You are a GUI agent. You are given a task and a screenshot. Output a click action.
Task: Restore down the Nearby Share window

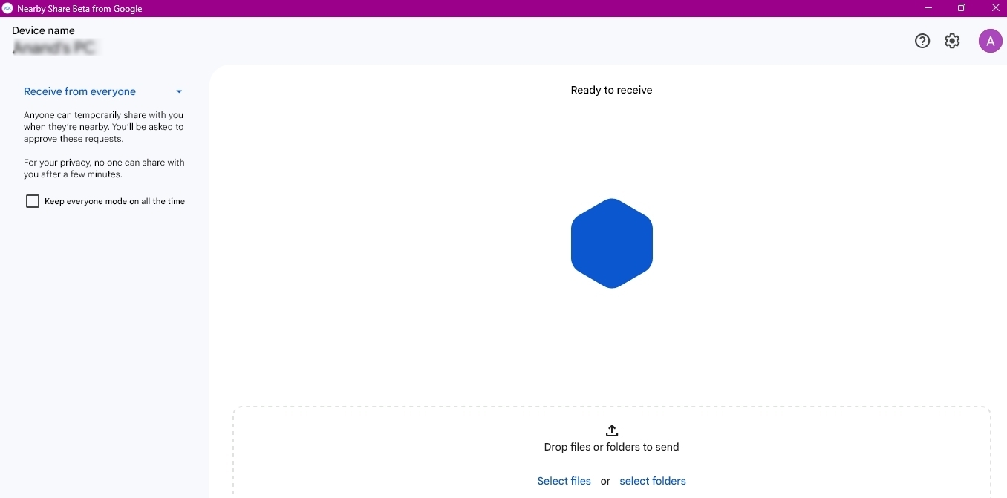pyautogui.click(x=962, y=8)
